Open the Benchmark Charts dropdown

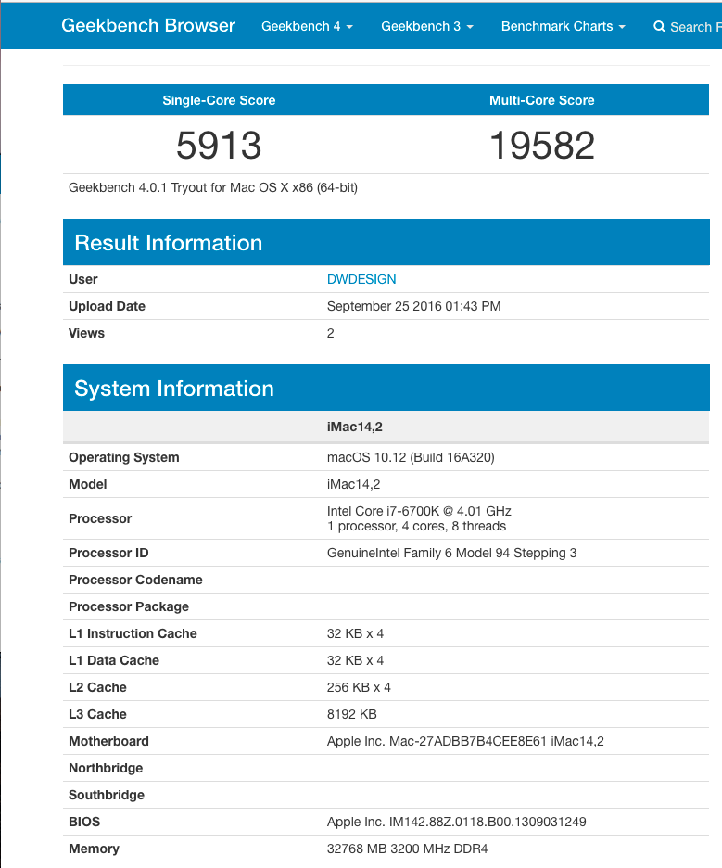click(x=564, y=27)
